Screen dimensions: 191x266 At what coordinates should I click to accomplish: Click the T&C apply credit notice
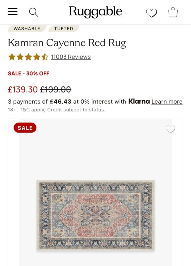click(57, 110)
